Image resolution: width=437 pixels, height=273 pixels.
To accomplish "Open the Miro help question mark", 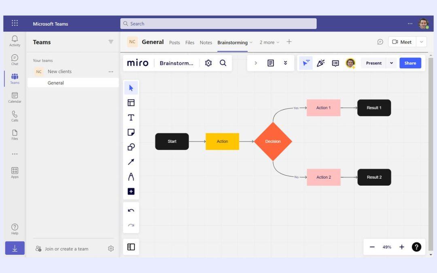I will click(416, 247).
